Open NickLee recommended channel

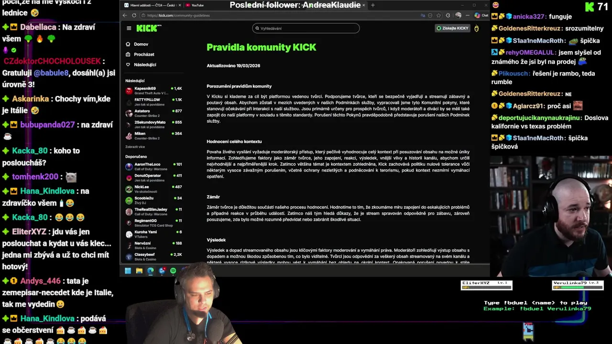(x=153, y=189)
